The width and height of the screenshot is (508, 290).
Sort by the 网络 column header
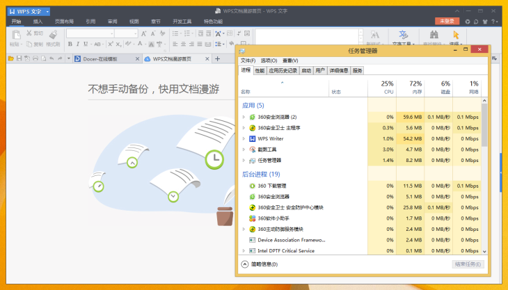coord(467,88)
